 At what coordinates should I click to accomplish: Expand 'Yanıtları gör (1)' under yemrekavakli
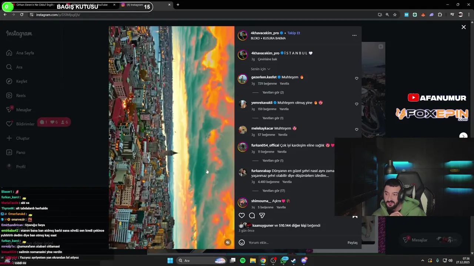[x=273, y=118]
